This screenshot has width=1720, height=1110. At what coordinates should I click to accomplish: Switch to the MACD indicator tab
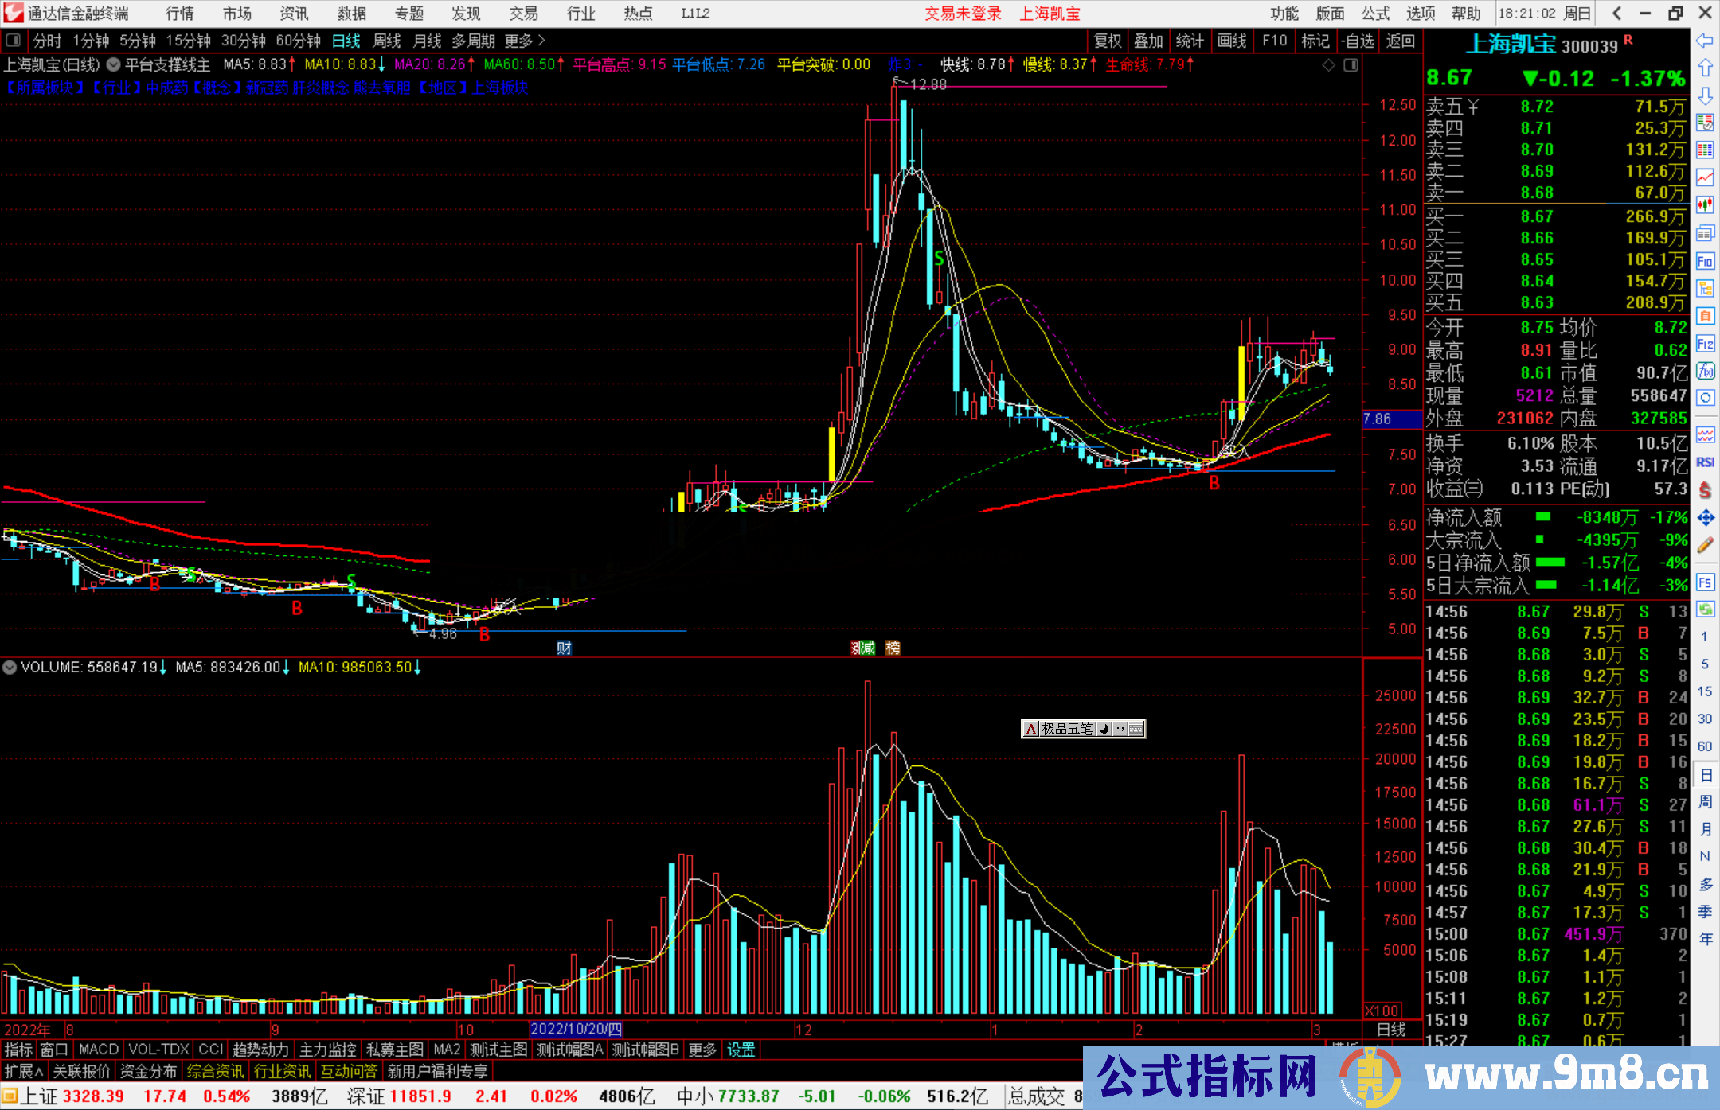click(98, 1050)
